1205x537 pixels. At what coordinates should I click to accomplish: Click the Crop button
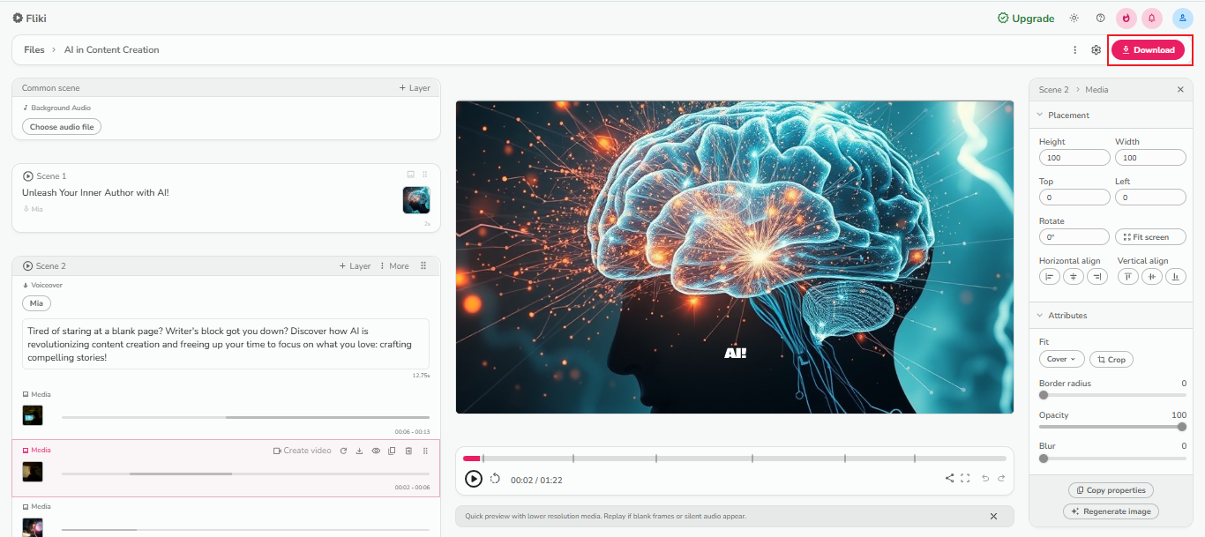(x=1111, y=360)
